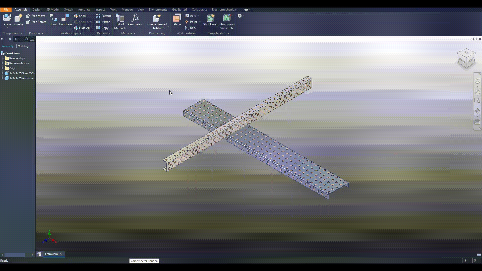
Task: Switch to the Annotate tab
Action: (x=84, y=10)
